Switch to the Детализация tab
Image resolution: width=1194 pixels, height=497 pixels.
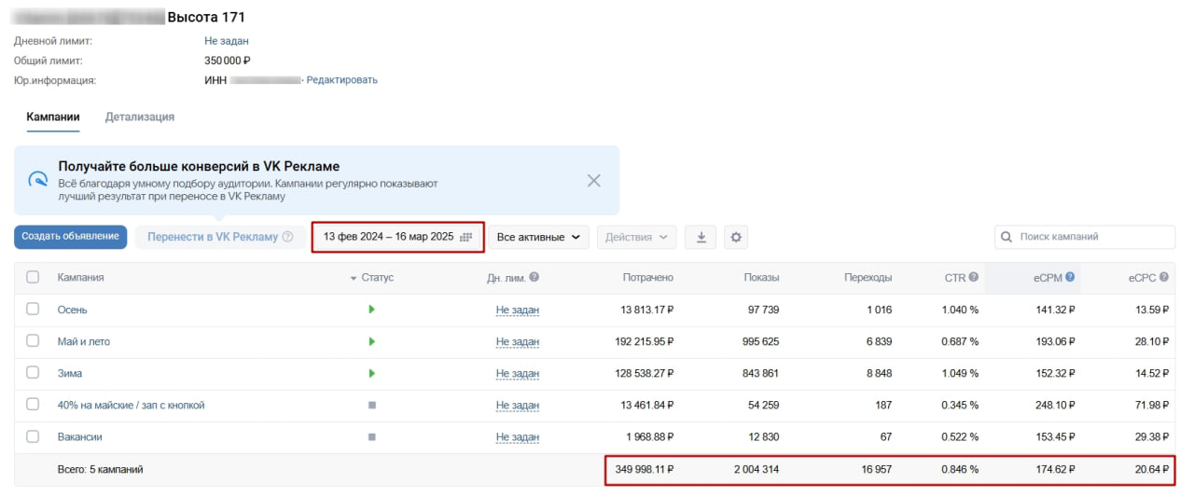(140, 117)
